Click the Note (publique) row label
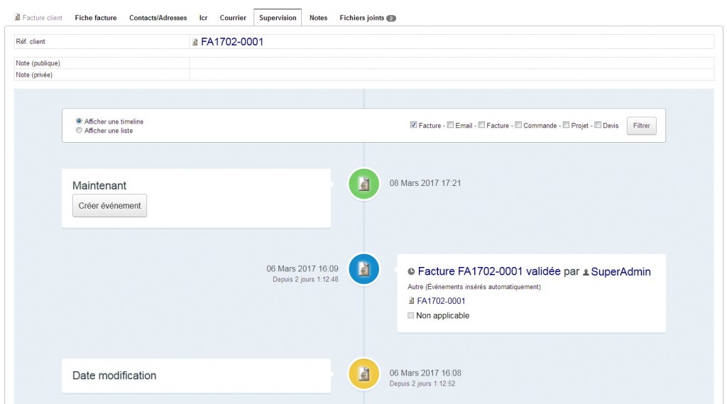727x404 pixels. (38, 63)
